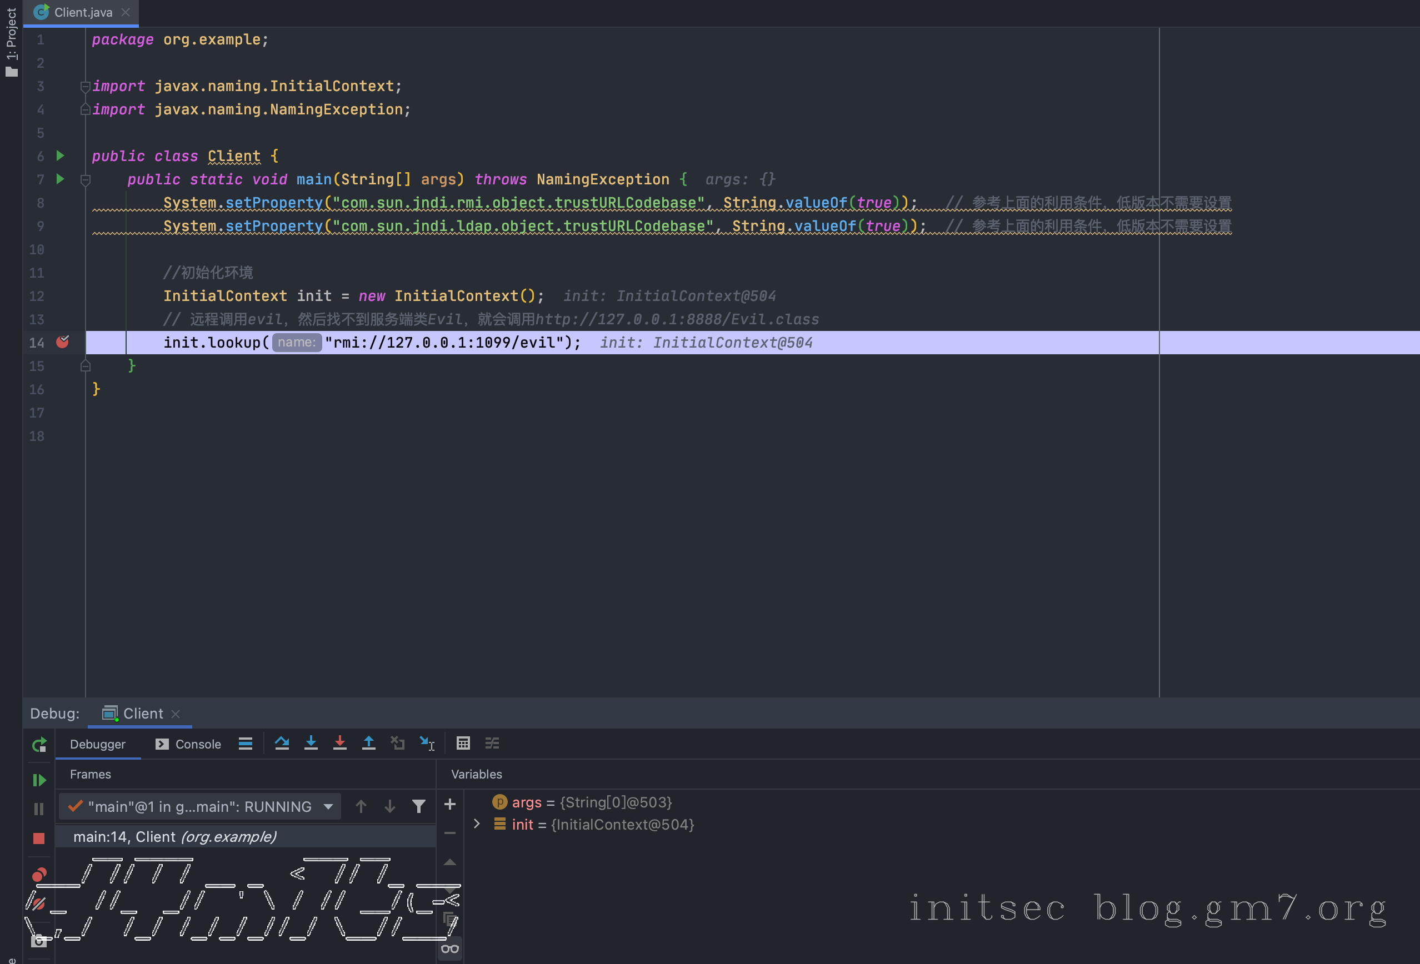This screenshot has height=964, width=1420.
Task: Click green Resume Program button
Action: (39, 780)
